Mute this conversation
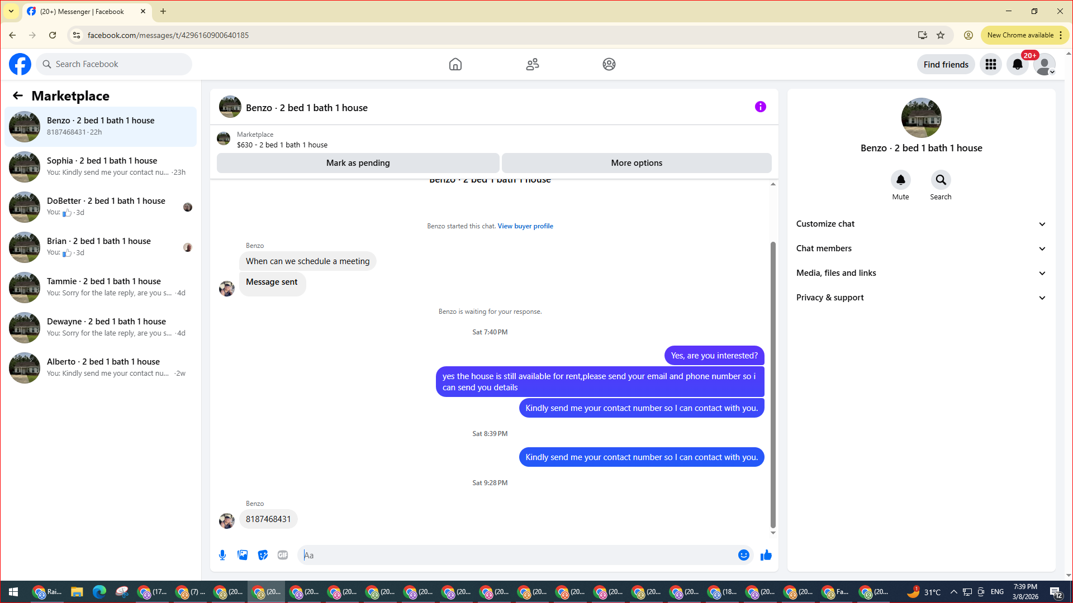The height and width of the screenshot is (603, 1073). [900, 180]
